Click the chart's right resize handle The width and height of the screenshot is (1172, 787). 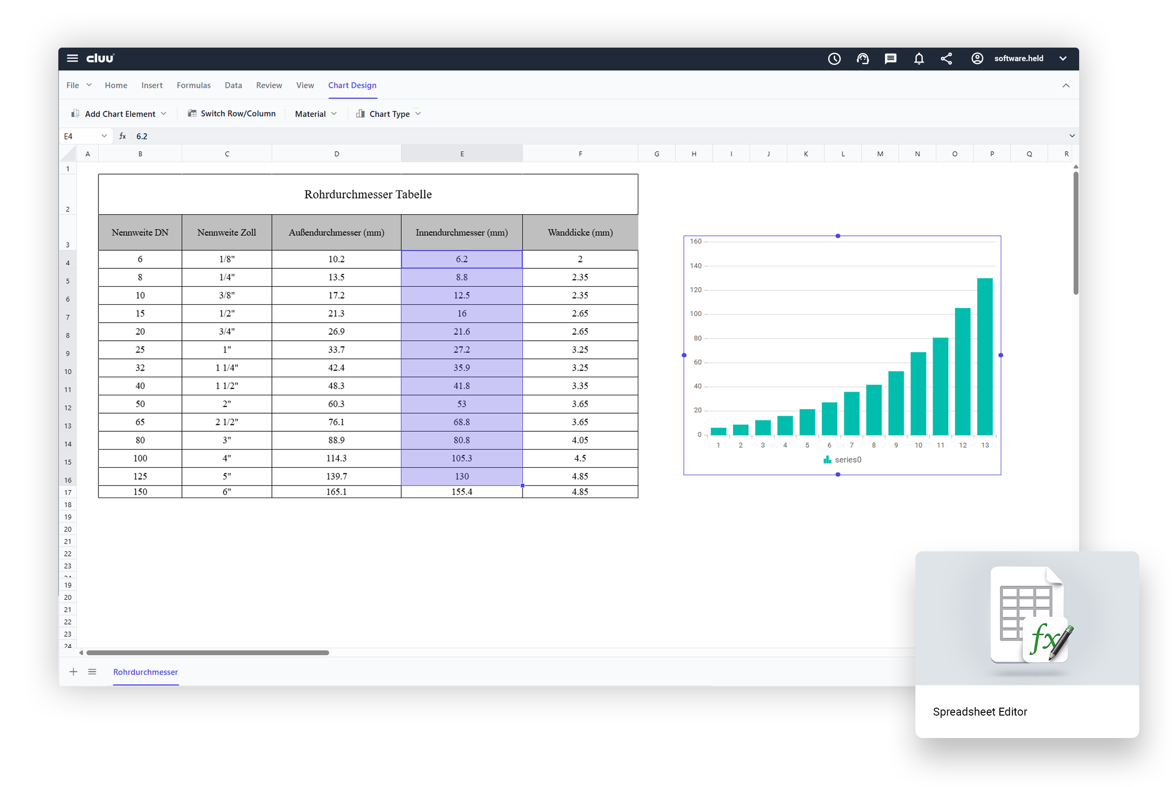click(1000, 355)
